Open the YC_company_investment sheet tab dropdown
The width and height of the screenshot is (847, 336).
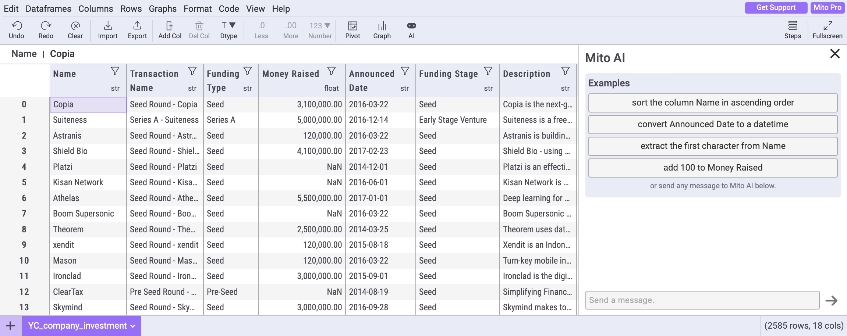133,326
